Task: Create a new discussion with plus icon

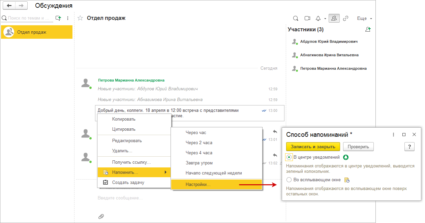Action: pos(58,18)
